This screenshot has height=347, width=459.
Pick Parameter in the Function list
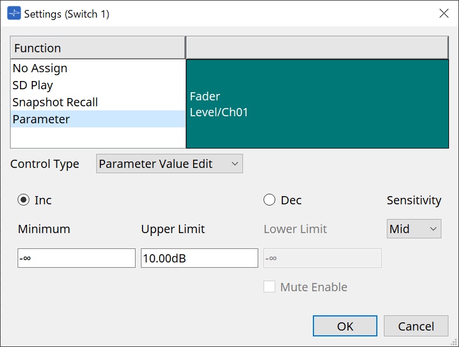click(41, 119)
